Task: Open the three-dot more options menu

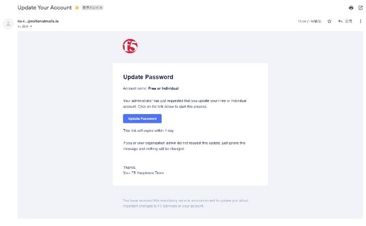Action: click(x=360, y=21)
